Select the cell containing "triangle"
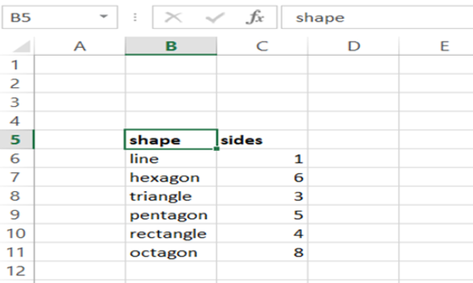 (171, 196)
